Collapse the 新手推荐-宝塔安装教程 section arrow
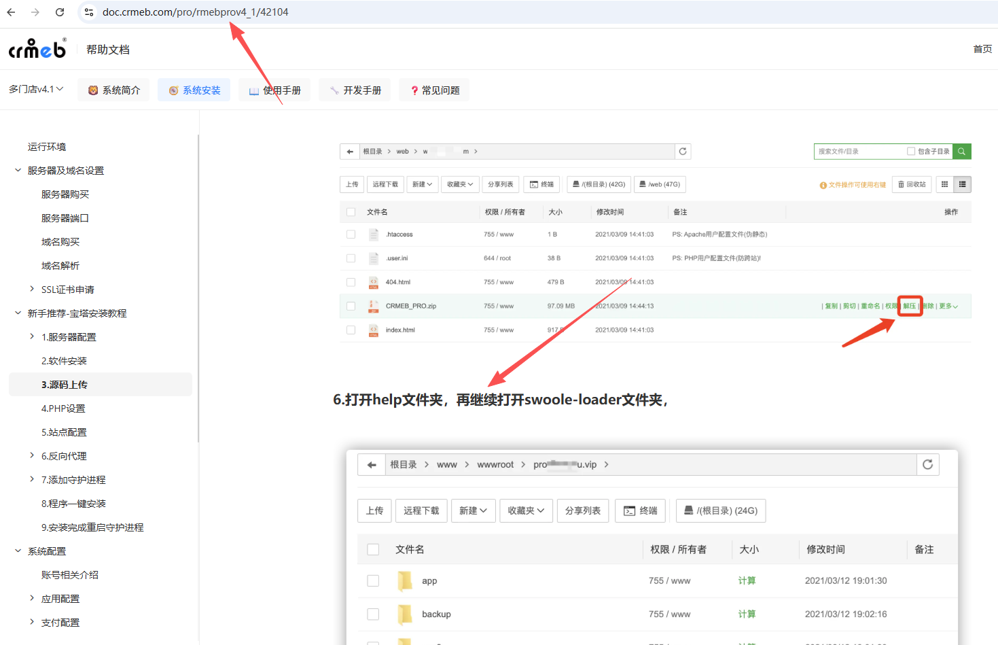 (18, 313)
